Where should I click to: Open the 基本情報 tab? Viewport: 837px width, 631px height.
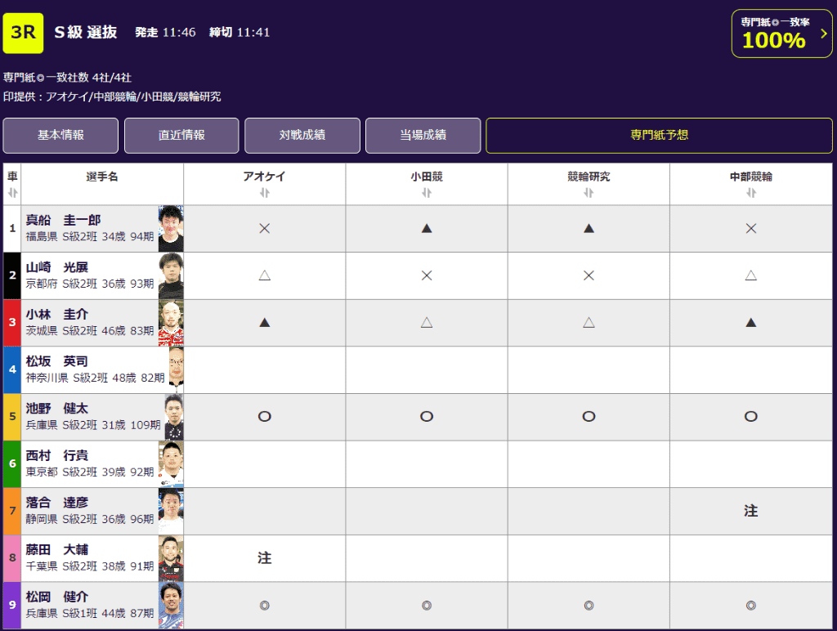click(60, 136)
